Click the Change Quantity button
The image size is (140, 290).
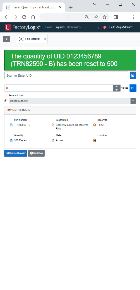(x=16, y=153)
